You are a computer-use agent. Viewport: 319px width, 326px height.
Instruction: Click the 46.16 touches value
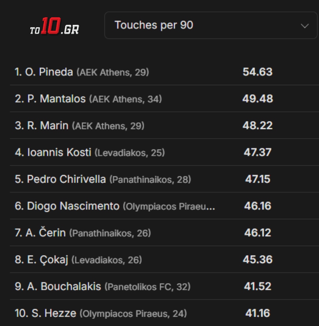[x=257, y=206]
